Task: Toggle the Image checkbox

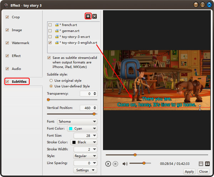Action: tap(7, 30)
